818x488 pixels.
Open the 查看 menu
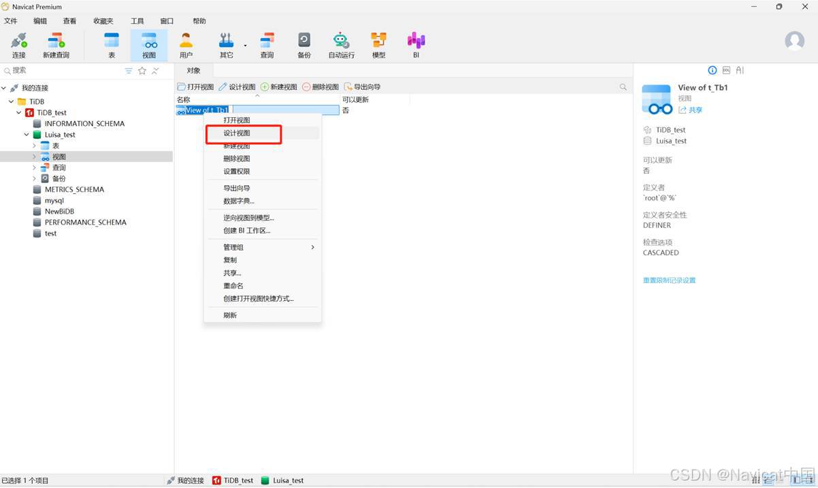69,21
